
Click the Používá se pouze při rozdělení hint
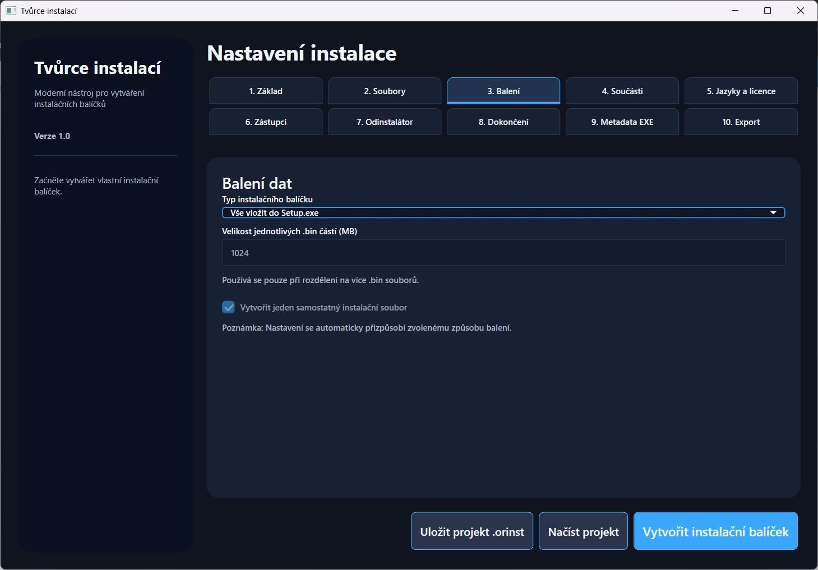320,280
